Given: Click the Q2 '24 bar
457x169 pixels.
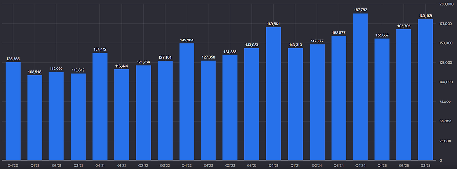Looking at the screenshot, I should (x=317, y=102).
